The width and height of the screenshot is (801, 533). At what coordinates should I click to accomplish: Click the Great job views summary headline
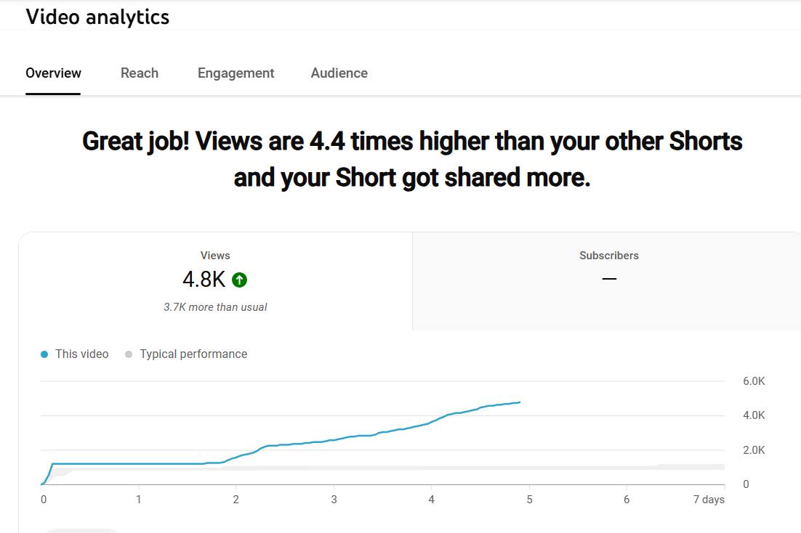[x=411, y=159]
